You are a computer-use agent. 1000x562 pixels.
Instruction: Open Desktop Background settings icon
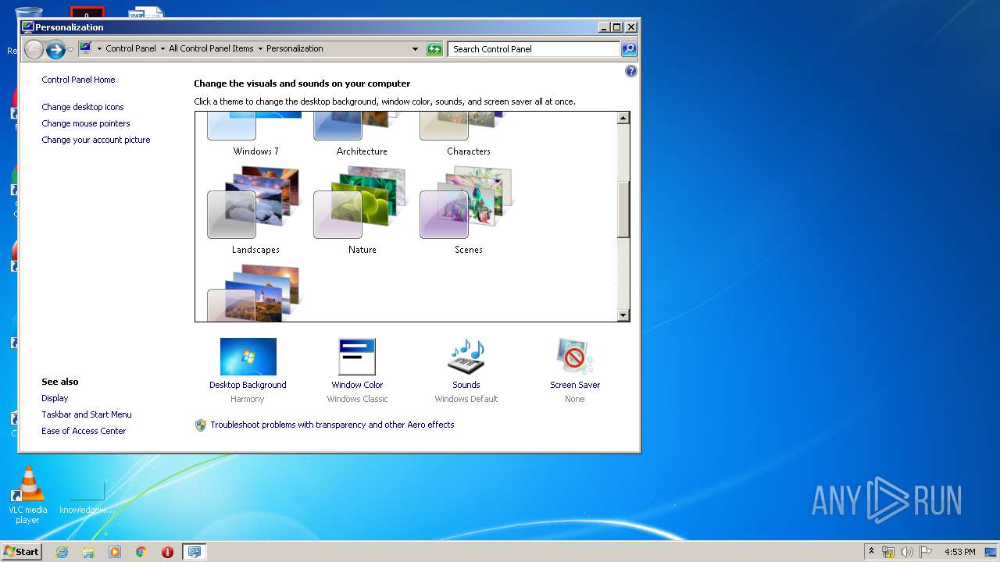pyautogui.click(x=248, y=357)
